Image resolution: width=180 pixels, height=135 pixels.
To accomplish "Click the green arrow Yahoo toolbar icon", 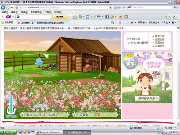I will [x=81, y=17].
